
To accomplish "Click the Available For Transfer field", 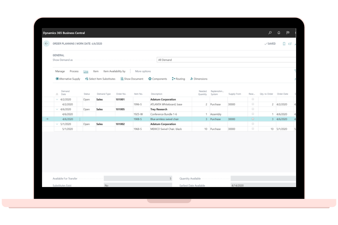I will (138, 179).
